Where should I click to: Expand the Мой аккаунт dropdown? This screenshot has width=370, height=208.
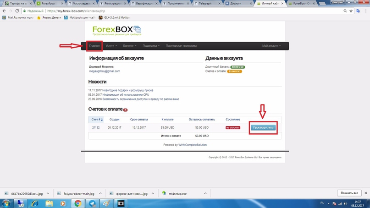point(271,46)
